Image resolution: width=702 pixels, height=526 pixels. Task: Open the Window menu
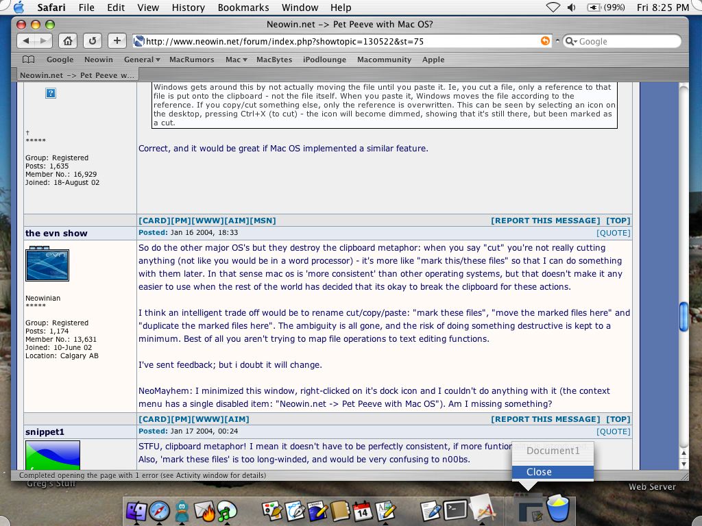[300, 7]
